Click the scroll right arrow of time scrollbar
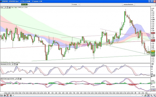The height and width of the screenshot is (97, 156). coord(143,96)
